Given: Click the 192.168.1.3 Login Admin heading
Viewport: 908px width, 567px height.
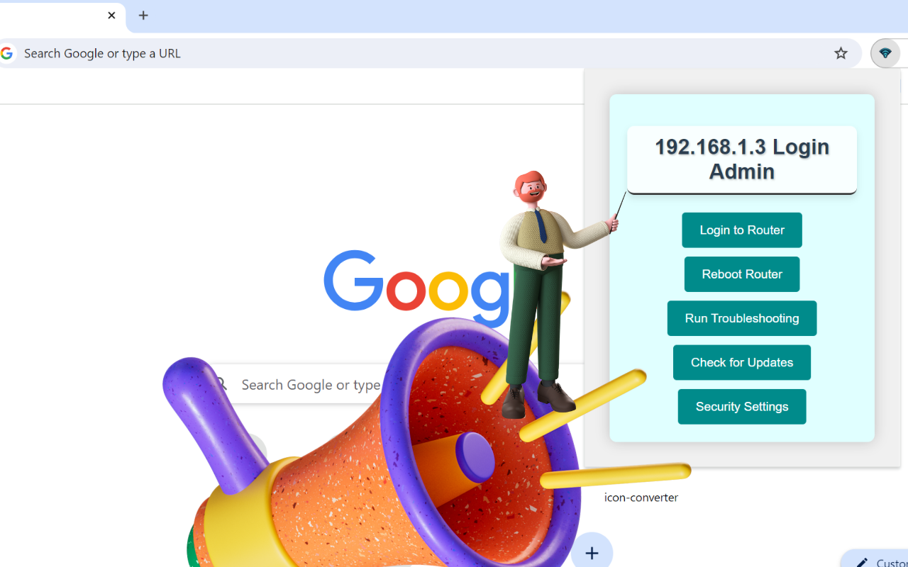Looking at the screenshot, I should coord(741,159).
